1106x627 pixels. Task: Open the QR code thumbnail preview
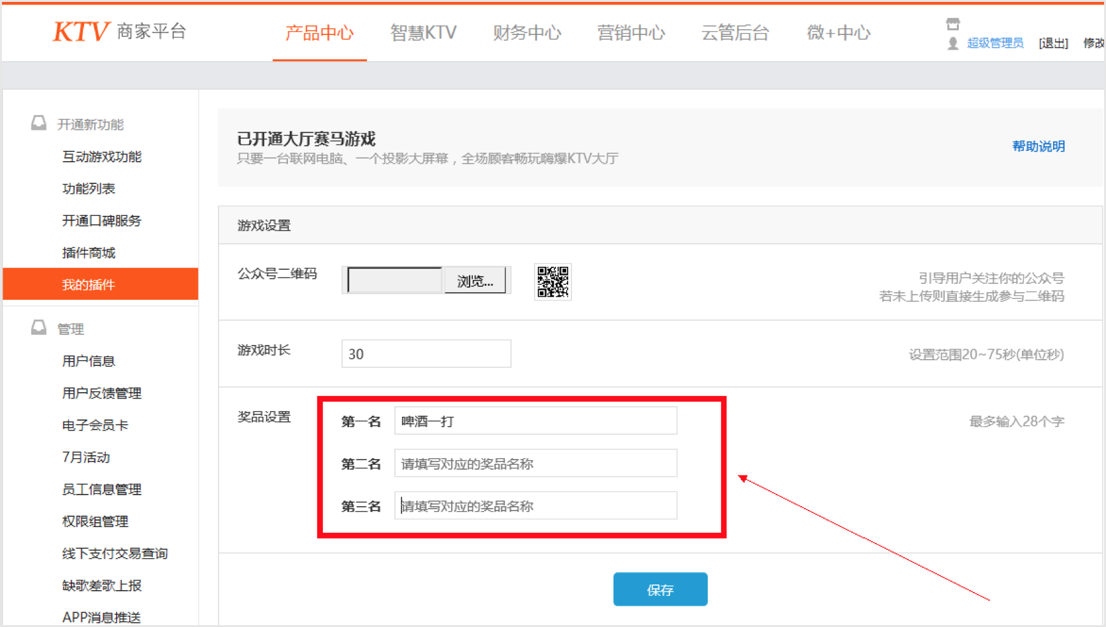point(552,282)
